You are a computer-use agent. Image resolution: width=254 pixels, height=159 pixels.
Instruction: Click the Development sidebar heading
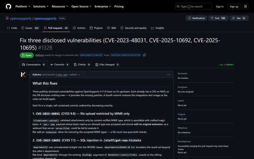(x=184, y=142)
